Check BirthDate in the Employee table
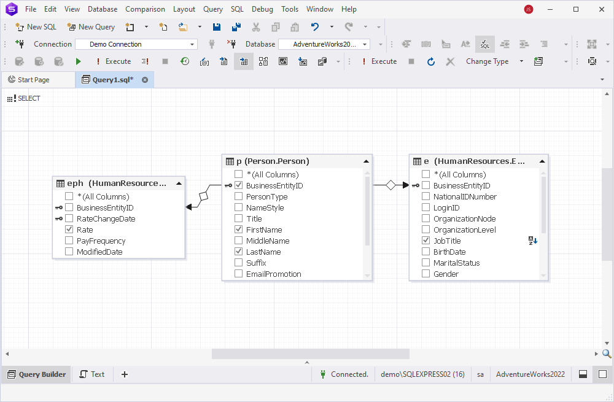The width and height of the screenshot is (614, 402). pyautogui.click(x=426, y=251)
